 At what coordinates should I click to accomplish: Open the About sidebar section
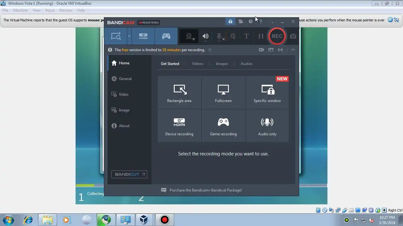pos(129,126)
